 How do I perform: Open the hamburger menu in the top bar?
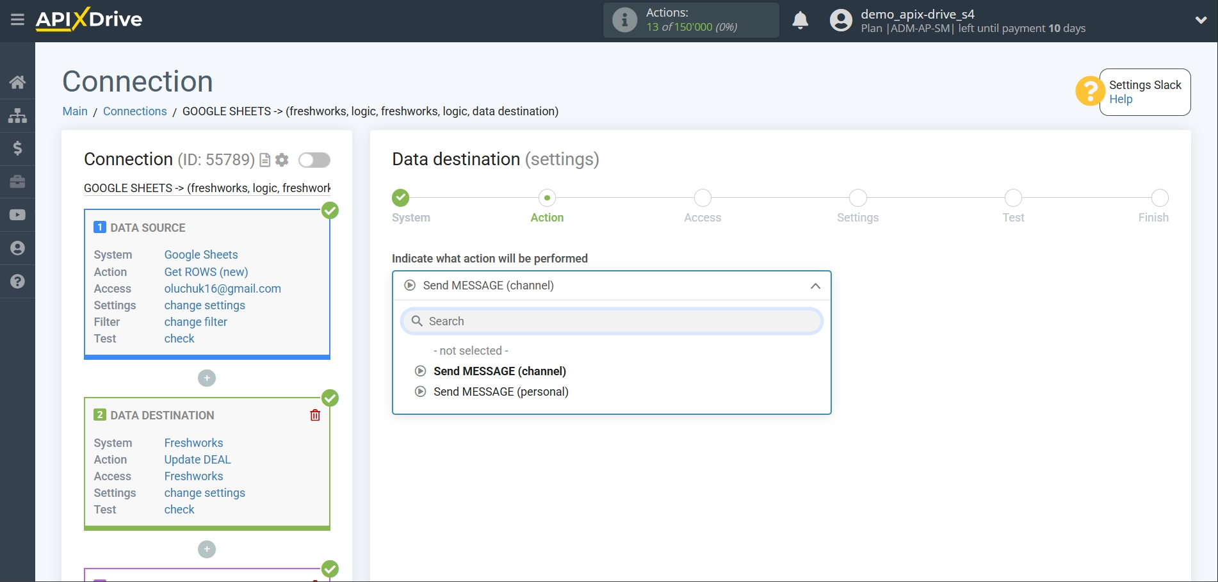17,20
